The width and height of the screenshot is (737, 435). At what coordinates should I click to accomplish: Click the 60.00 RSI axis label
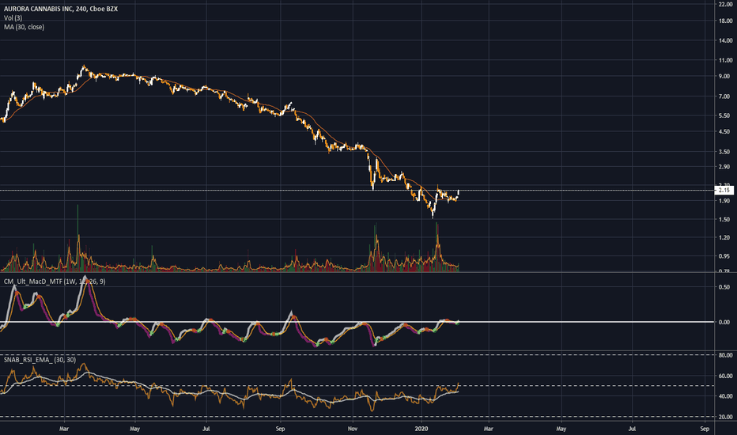(x=725, y=376)
